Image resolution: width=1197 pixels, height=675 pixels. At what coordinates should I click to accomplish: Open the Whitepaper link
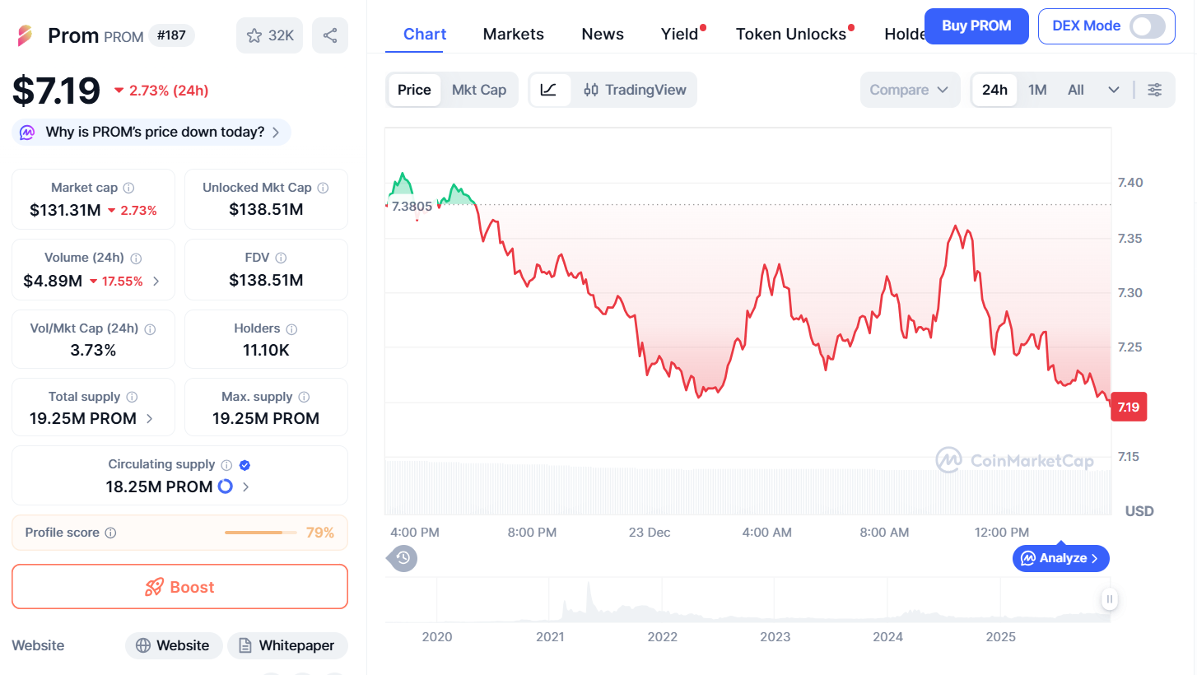point(287,645)
